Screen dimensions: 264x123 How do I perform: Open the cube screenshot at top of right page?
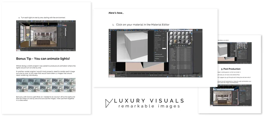click(x=235, y=53)
